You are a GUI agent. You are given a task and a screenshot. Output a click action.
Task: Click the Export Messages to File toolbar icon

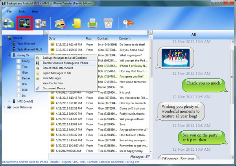pyautogui.click(x=76, y=23)
